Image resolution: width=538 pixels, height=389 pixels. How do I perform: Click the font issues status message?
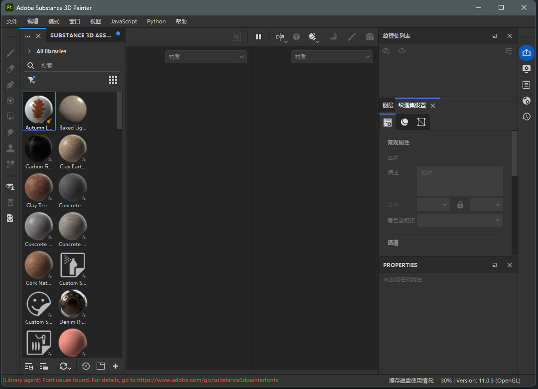140,380
